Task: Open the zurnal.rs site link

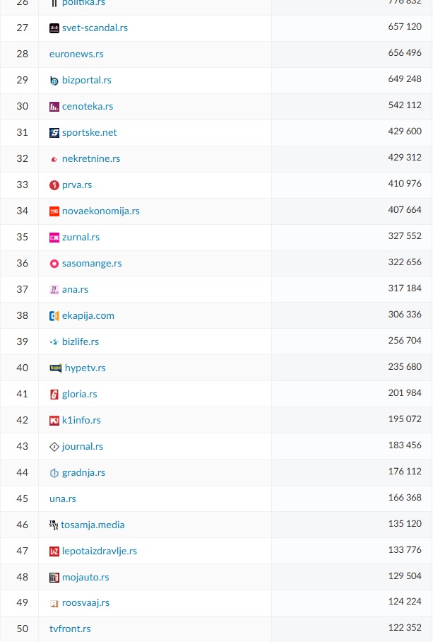Action: pos(81,238)
